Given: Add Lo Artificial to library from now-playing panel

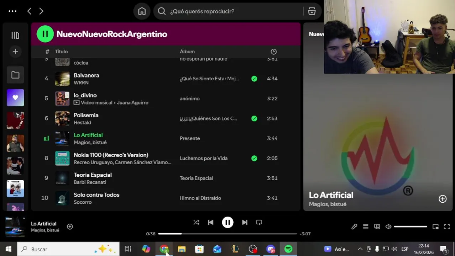Looking at the screenshot, I should (442, 199).
